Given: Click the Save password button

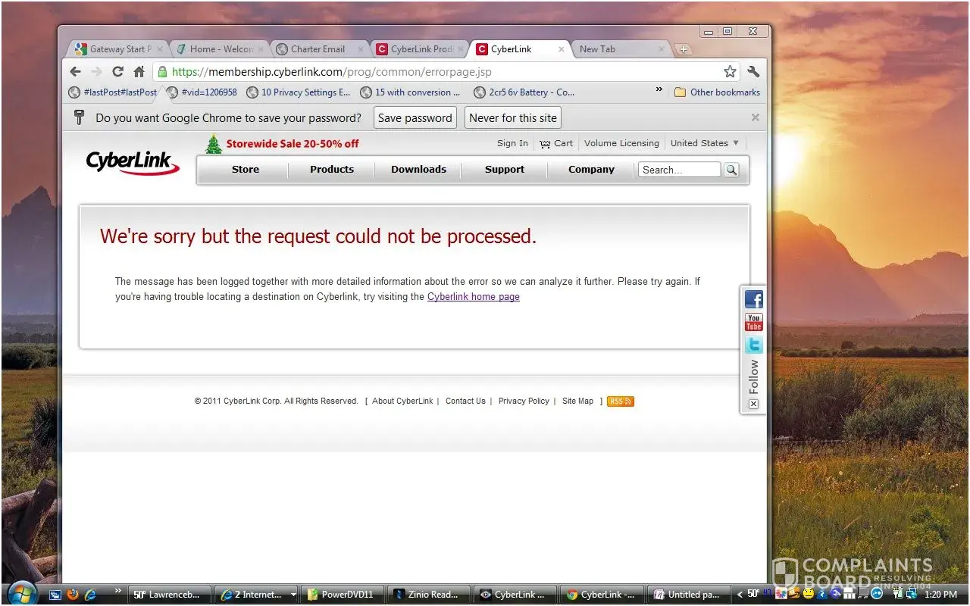Looking at the screenshot, I should pyautogui.click(x=415, y=118).
